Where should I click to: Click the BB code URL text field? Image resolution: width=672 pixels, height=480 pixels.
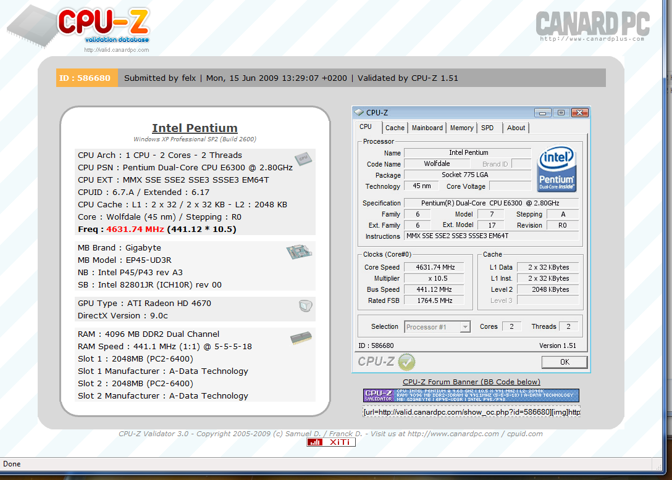(471, 412)
